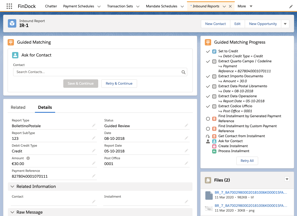Click the Contacts search magnifier icon
Screen dimensions: 297x216
183,72
